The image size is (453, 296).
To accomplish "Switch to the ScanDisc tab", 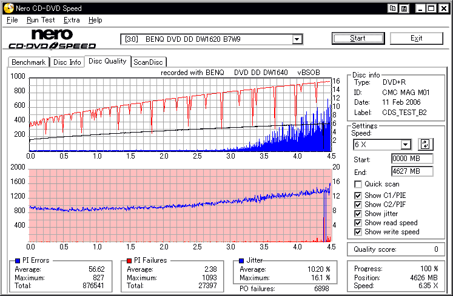I will tap(149, 62).
